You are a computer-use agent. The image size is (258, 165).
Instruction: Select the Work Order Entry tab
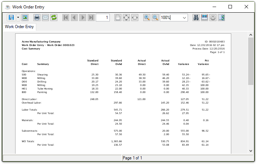tap(19, 27)
